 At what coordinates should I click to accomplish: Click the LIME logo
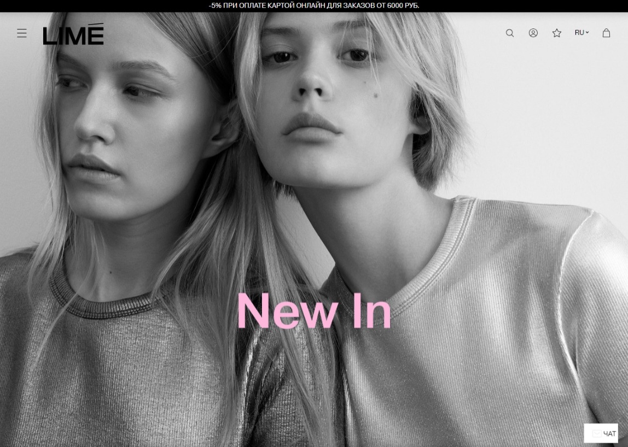pyautogui.click(x=73, y=34)
